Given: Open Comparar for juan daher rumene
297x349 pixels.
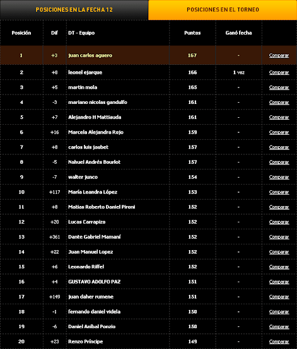Looking at the screenshot, I should tap(279, 297).
